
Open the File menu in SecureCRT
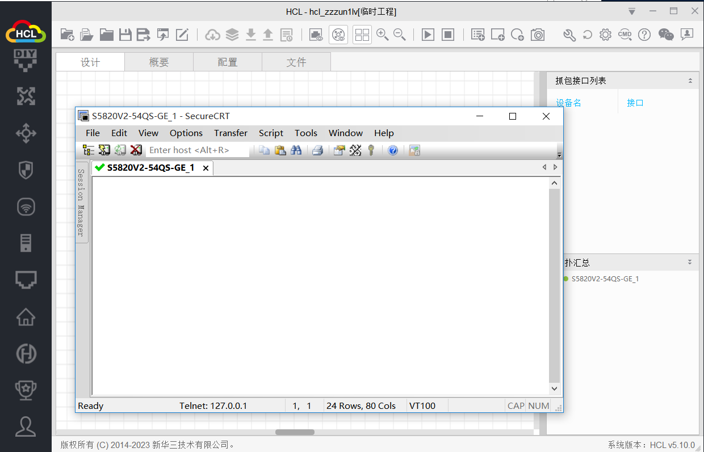[93, 133]
